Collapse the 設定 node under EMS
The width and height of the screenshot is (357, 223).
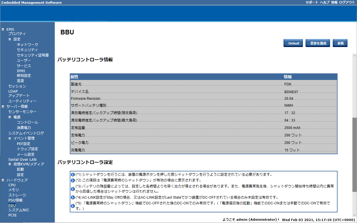point(10,39)
